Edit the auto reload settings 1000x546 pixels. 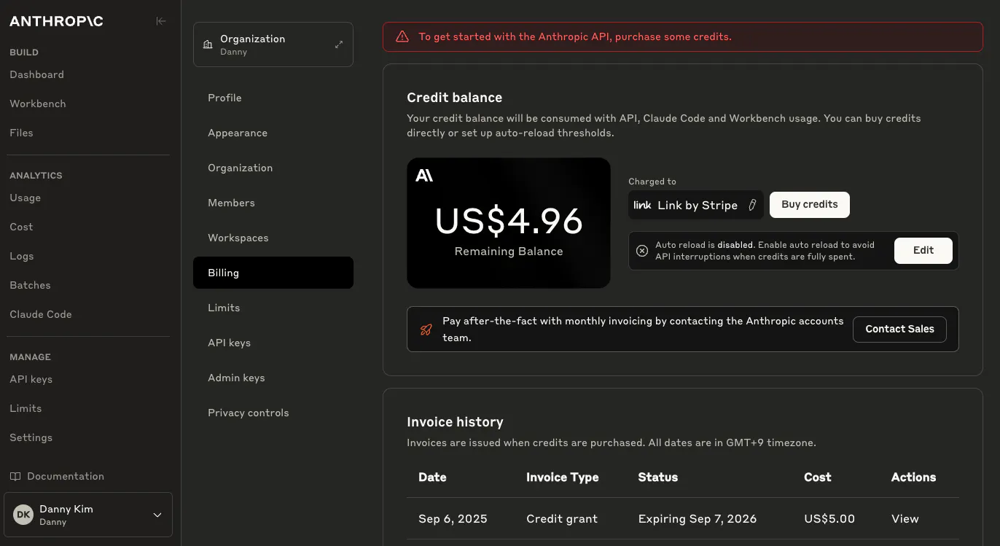click(x=923, y=250)
